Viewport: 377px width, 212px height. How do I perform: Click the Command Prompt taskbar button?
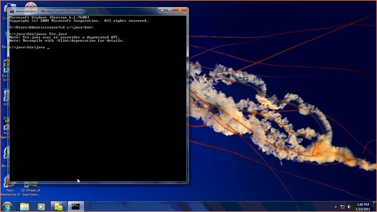tap(75, 207)
